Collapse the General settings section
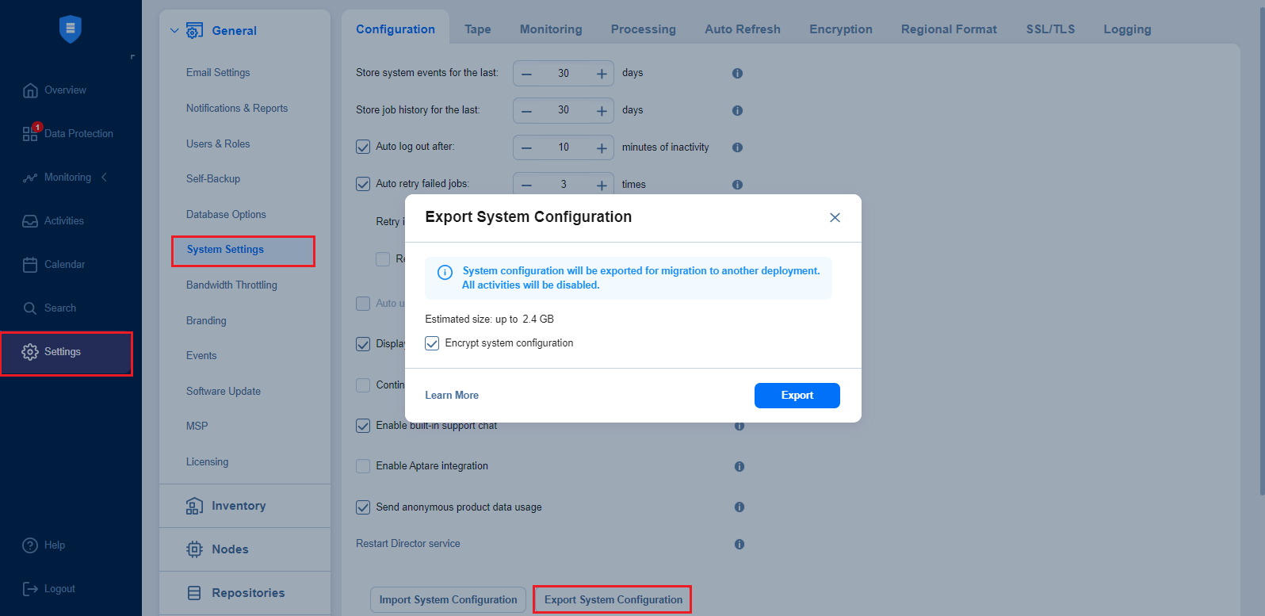 click(174, 31)
